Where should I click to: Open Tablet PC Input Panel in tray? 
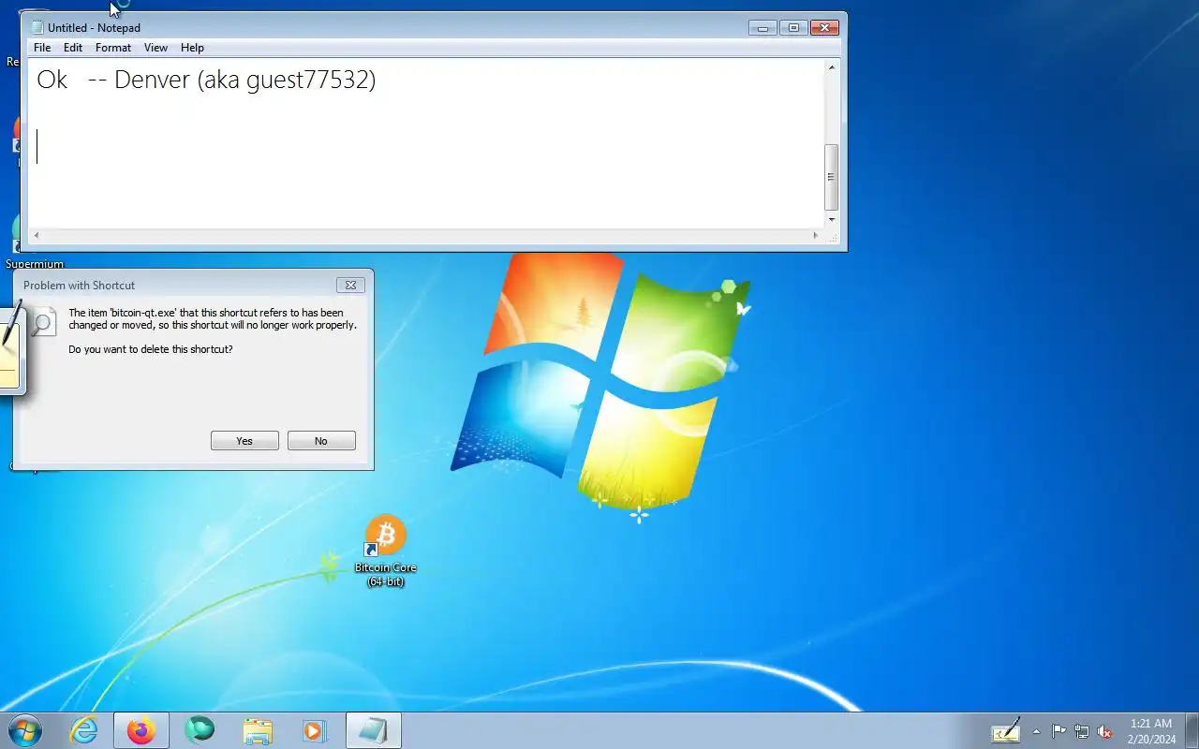click(x=1006, y=730)
